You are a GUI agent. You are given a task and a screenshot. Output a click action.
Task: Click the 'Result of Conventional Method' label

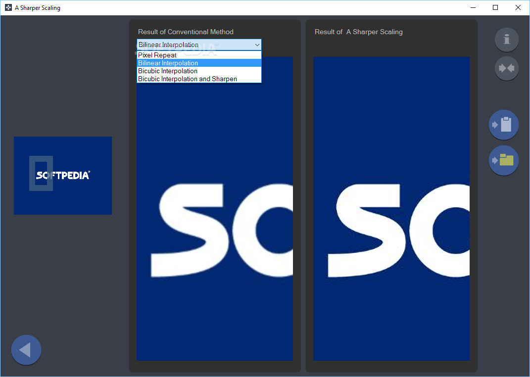click(x=186, y=32)
